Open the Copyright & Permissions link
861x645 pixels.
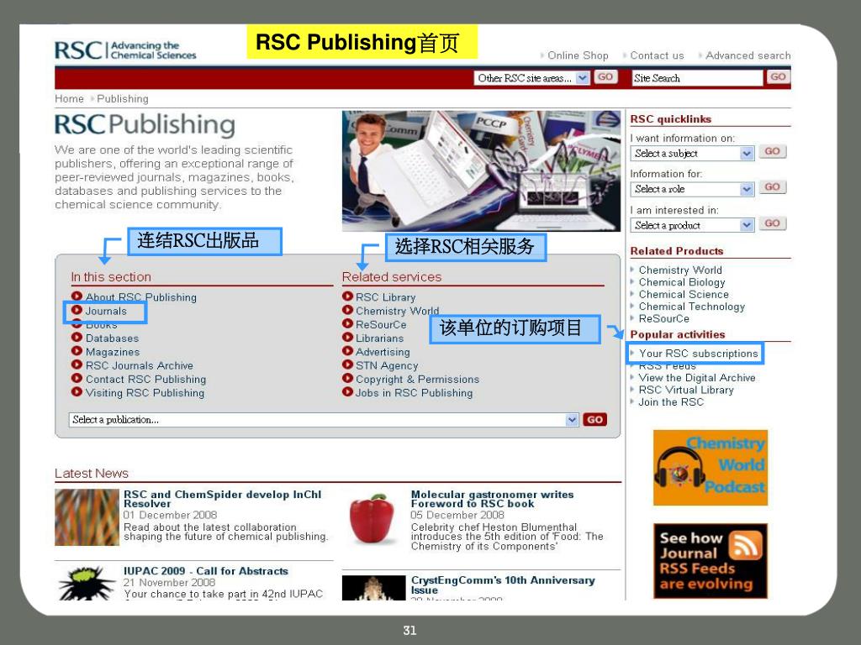(417, 379)
